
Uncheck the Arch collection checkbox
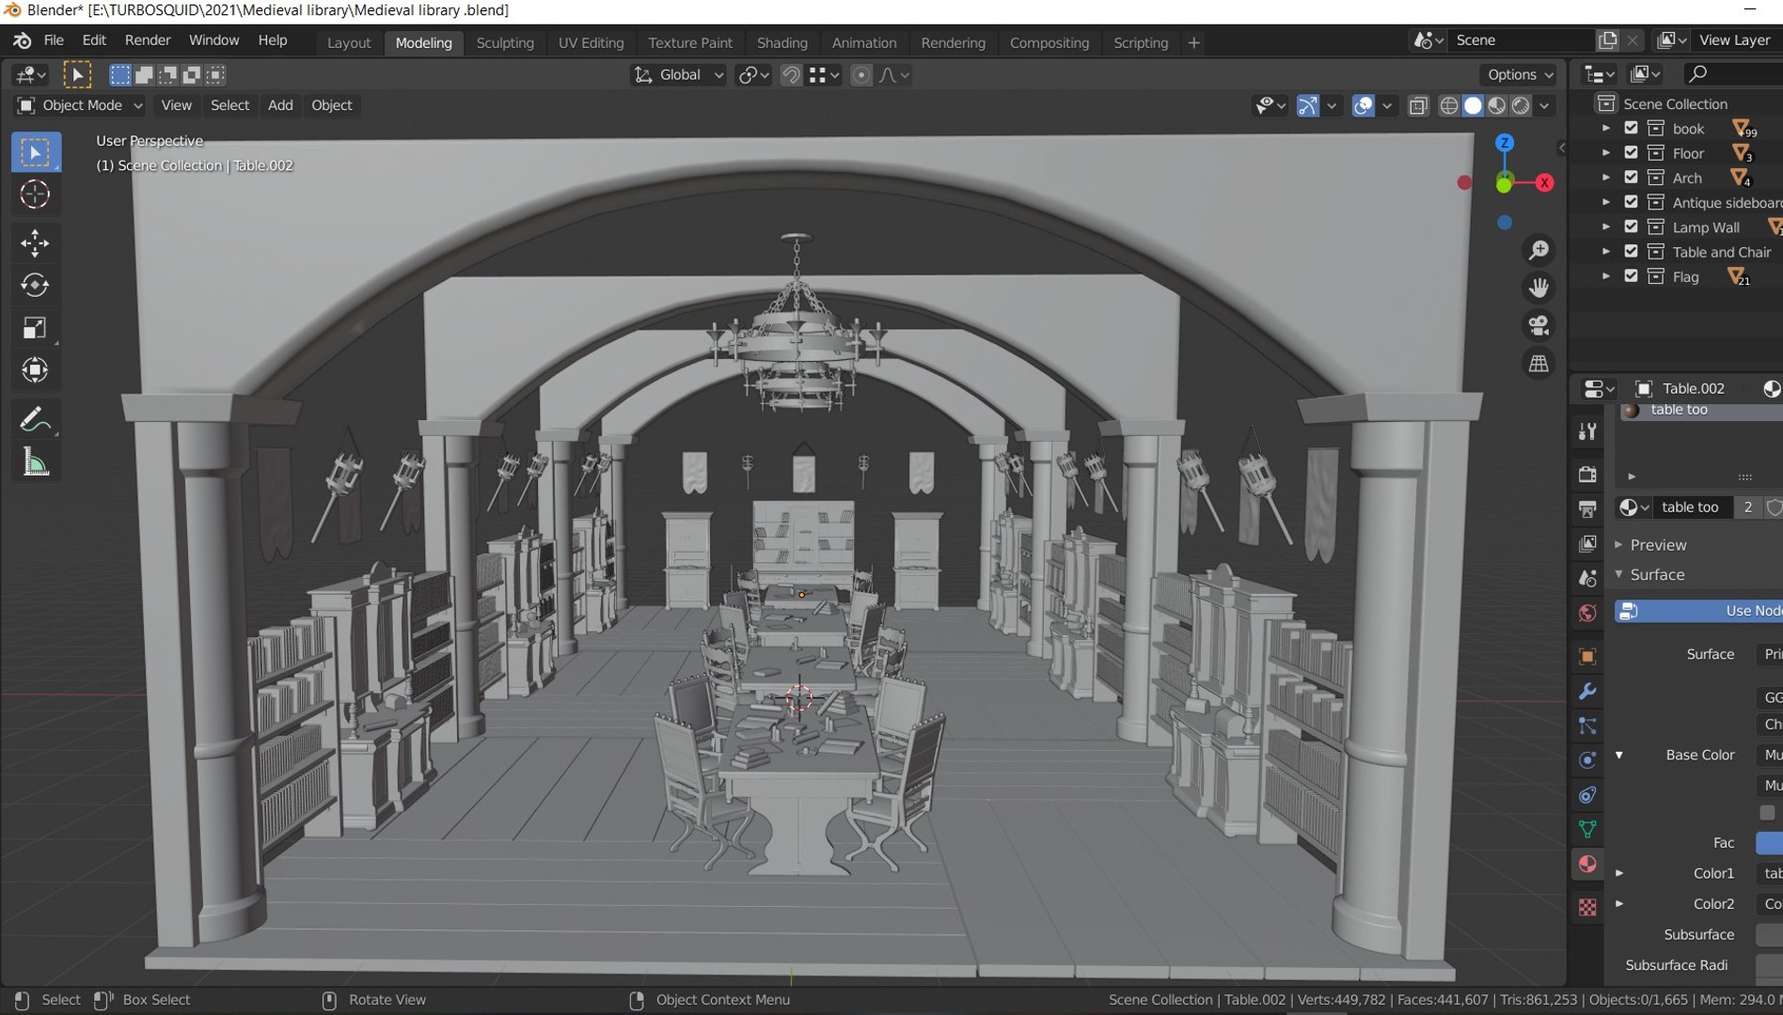[x=1632, y=177]
